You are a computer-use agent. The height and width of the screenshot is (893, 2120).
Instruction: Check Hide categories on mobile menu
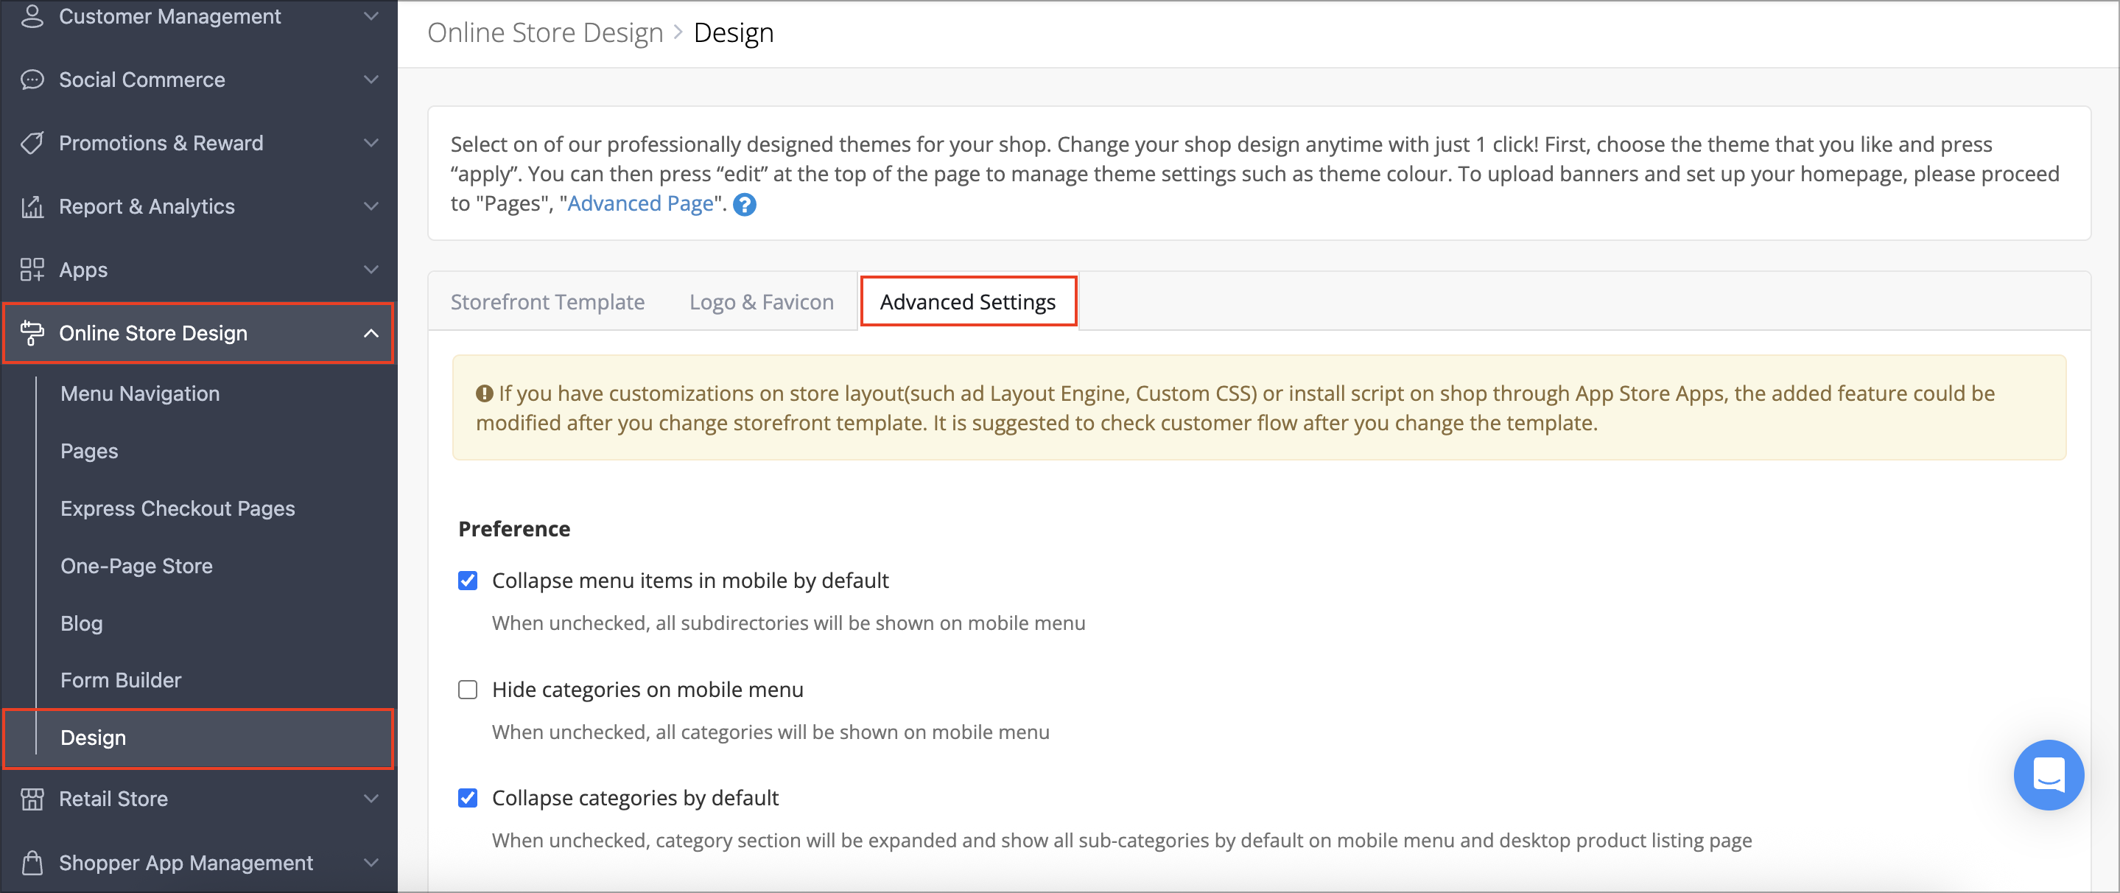(468, 690)
